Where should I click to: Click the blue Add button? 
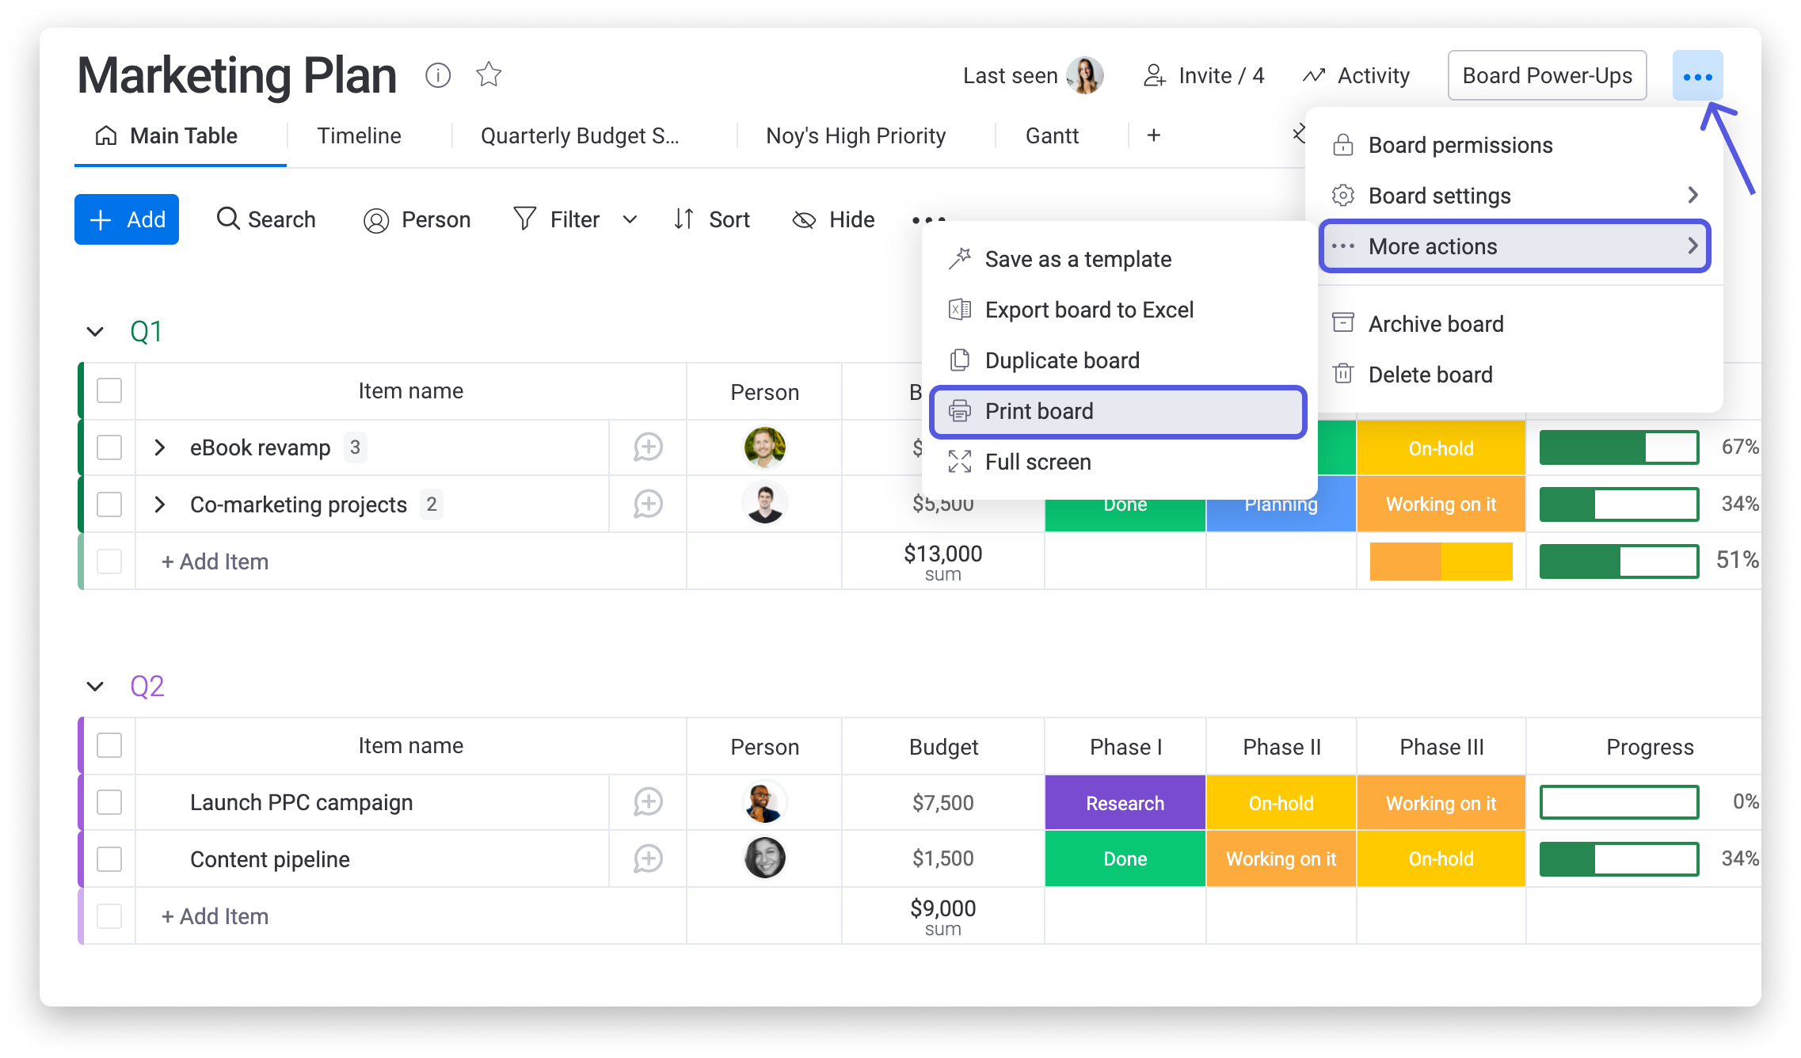pos(127,219)
